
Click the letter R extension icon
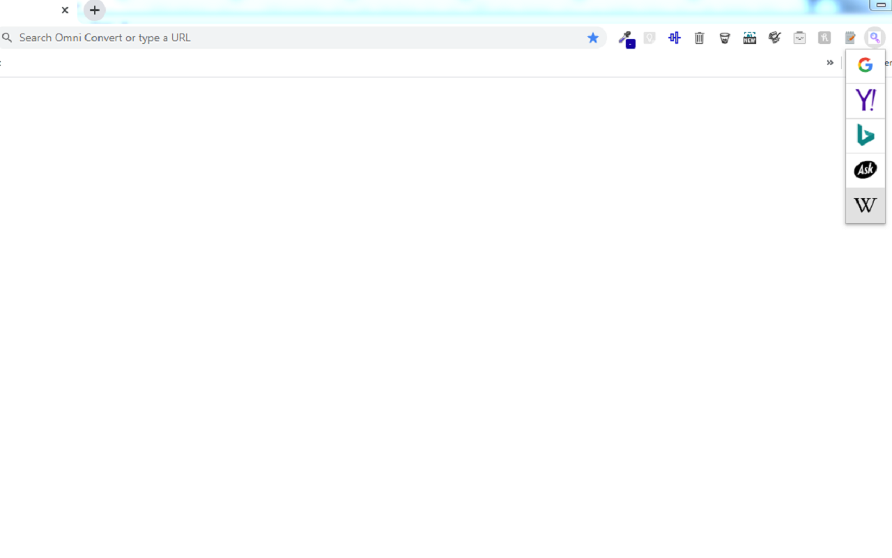(824, 38)
